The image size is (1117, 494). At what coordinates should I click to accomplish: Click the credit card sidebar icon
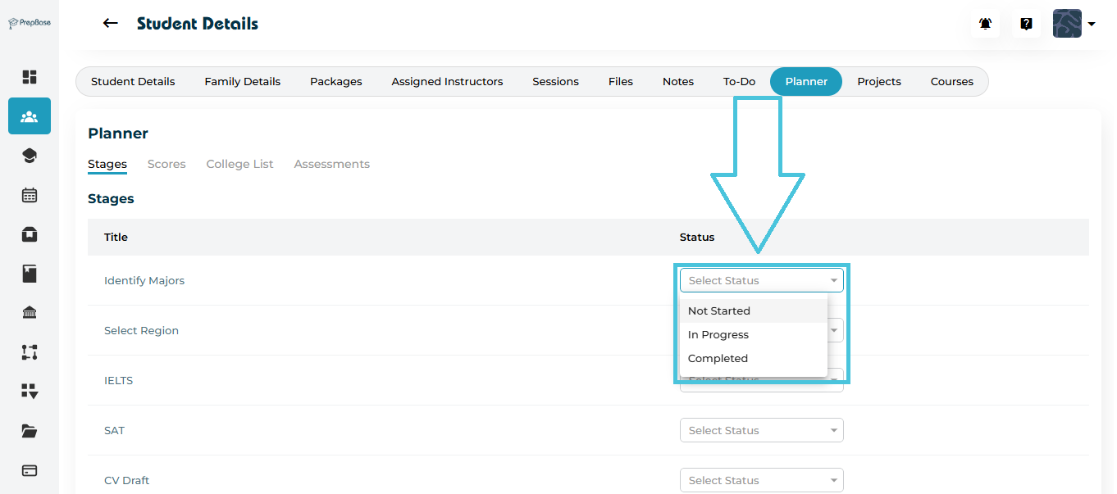tap(30, 470)
